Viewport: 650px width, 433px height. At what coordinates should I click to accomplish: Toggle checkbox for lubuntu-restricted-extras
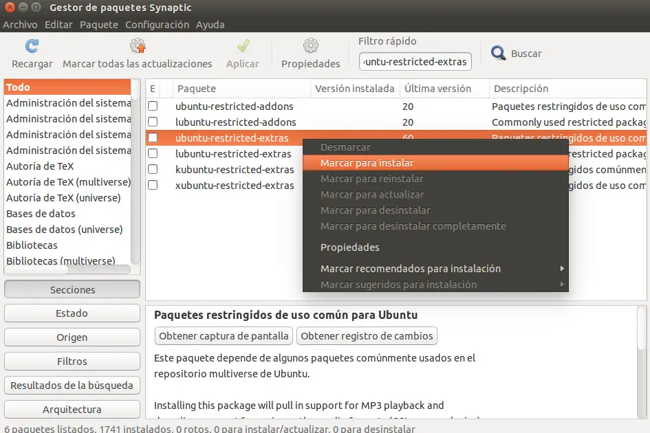(x=153, y=153)
